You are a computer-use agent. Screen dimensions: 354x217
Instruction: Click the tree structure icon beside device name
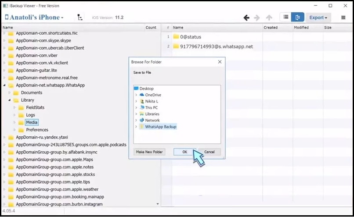click(x=80, y=17)
